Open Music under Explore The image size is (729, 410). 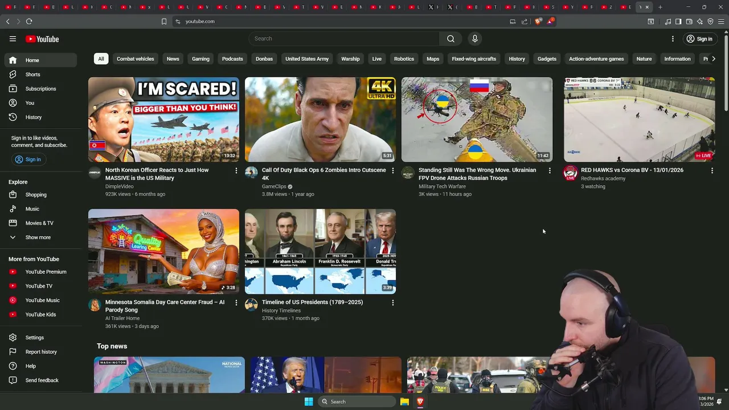tap(40, 209)
